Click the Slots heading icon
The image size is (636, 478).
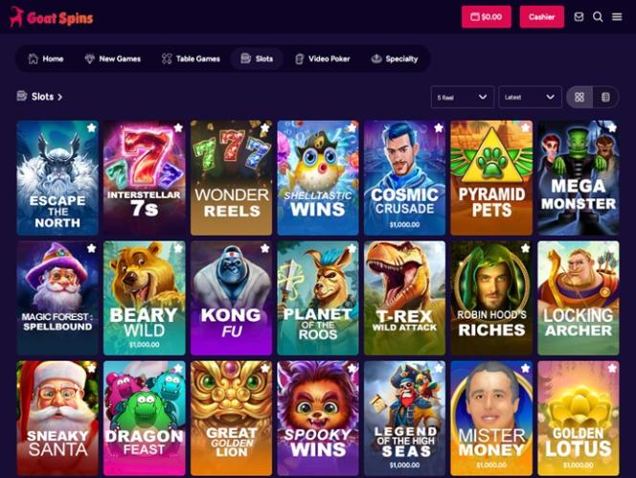pyautogui.click(x=21, y=96)
